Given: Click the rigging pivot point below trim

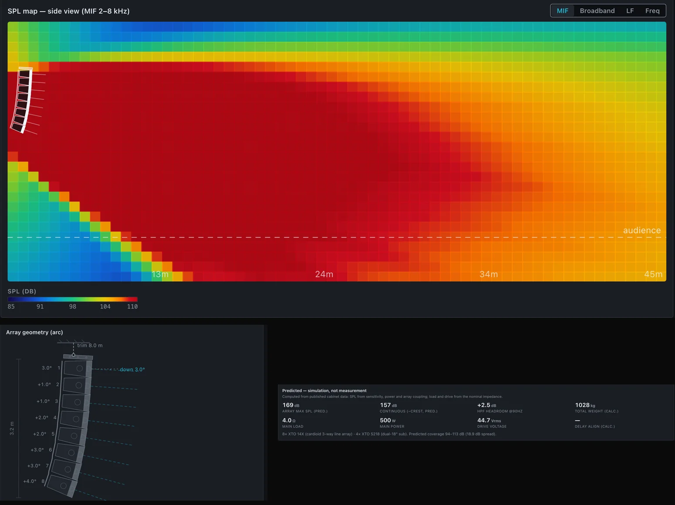Looking at the screenshot, I should coord(74,355).
